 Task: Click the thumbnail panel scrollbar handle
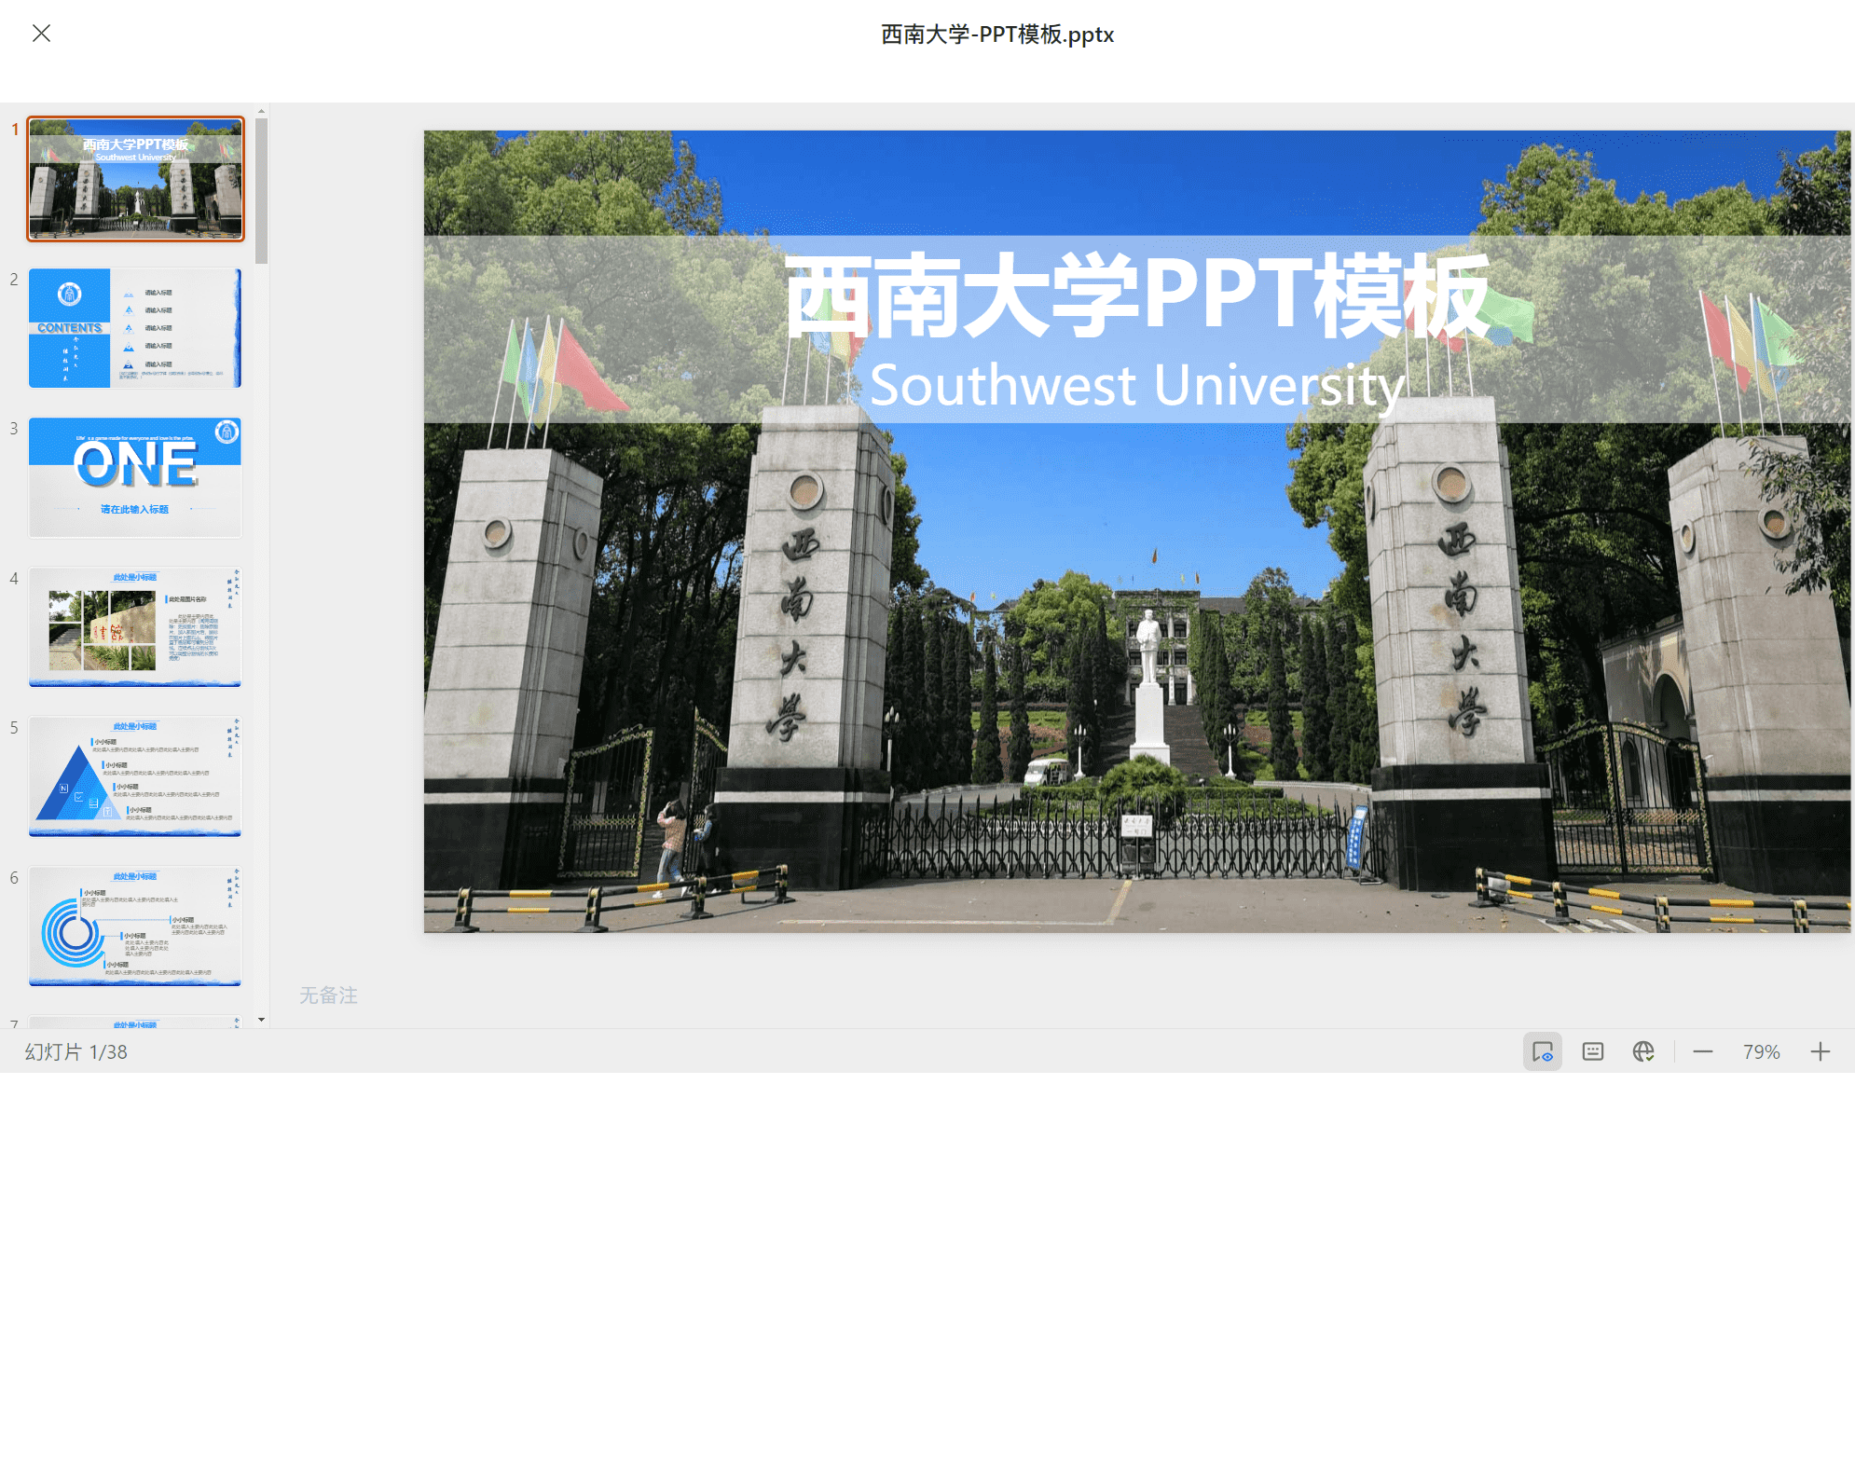click(261, 191)
